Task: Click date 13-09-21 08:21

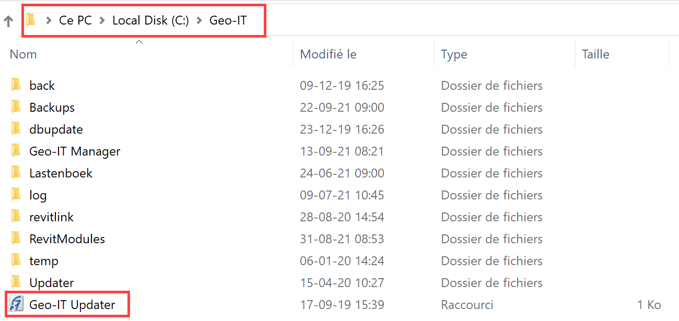Action: pos(342,151)
